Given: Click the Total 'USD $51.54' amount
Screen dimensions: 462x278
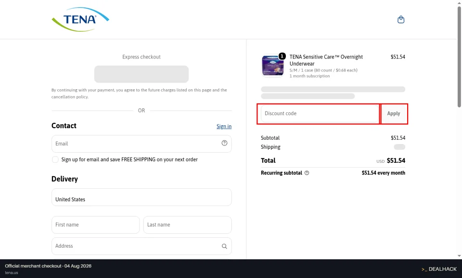Looking at the screenshot, I should click(391, 160).
